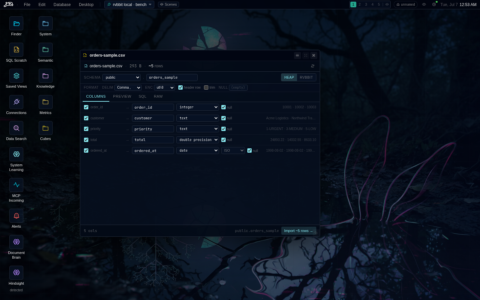Image resolution: width=480 pixels, height=300 pixels.
Task: Enable the trim checkbox
Action: (206, 87)
